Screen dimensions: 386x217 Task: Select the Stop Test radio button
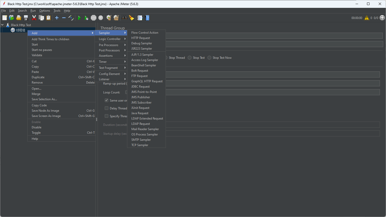190,58
